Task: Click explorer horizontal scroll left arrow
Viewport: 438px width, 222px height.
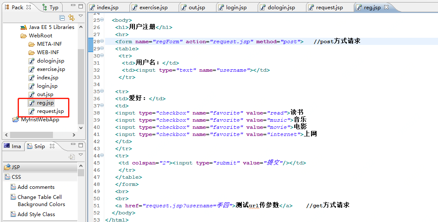Action: coord(6,135)
